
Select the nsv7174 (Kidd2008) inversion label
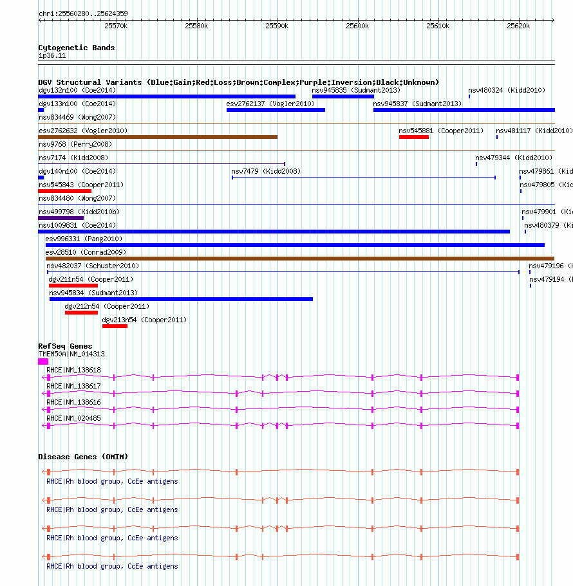[x=73, y=158]
